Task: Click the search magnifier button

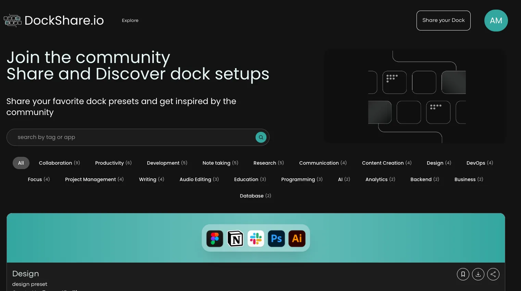Action: [x=261, y=137]
